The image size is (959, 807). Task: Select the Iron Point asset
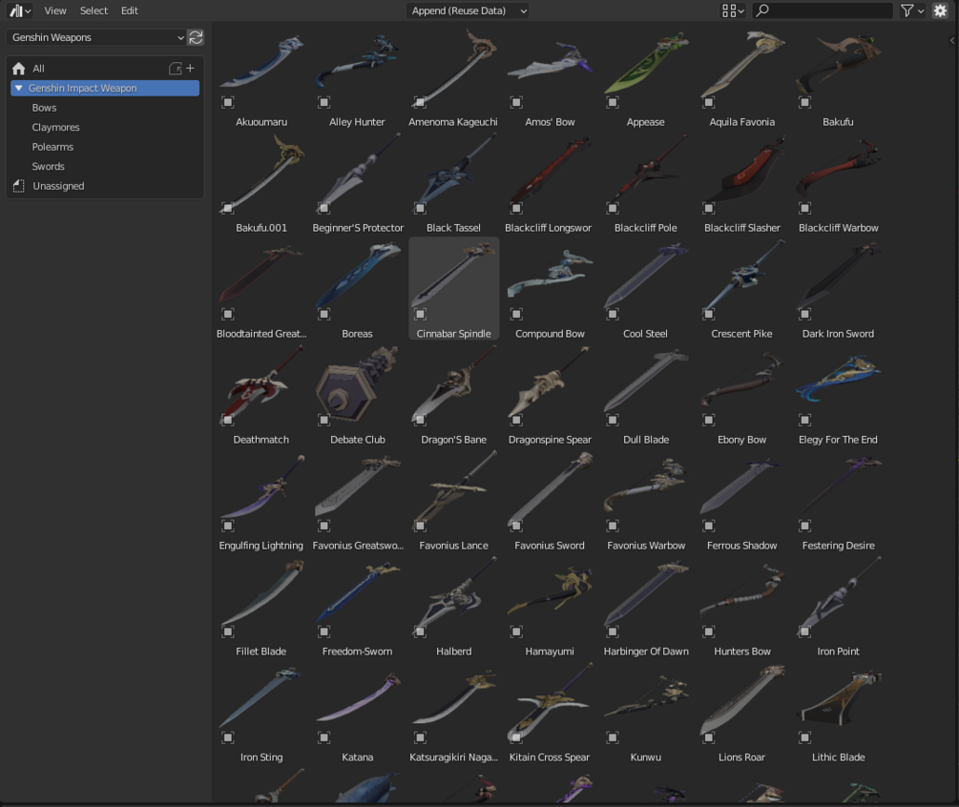pyautogui.click(x=838, y=608)
